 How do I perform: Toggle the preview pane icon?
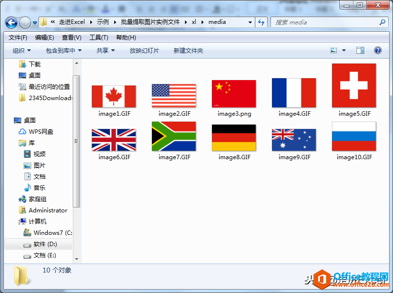coord(360,50)
